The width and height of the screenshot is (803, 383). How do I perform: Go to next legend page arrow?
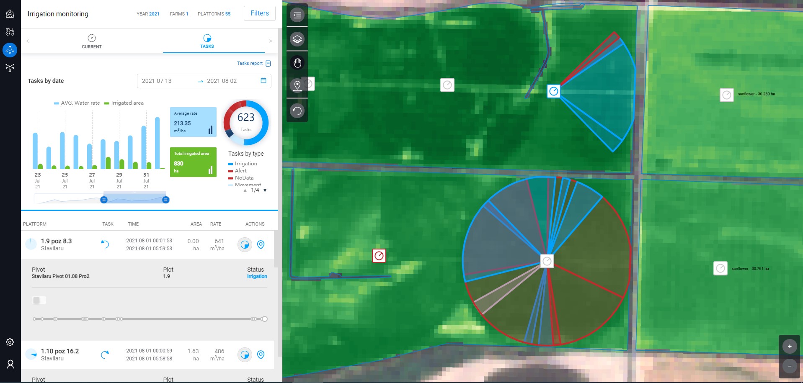265,190
